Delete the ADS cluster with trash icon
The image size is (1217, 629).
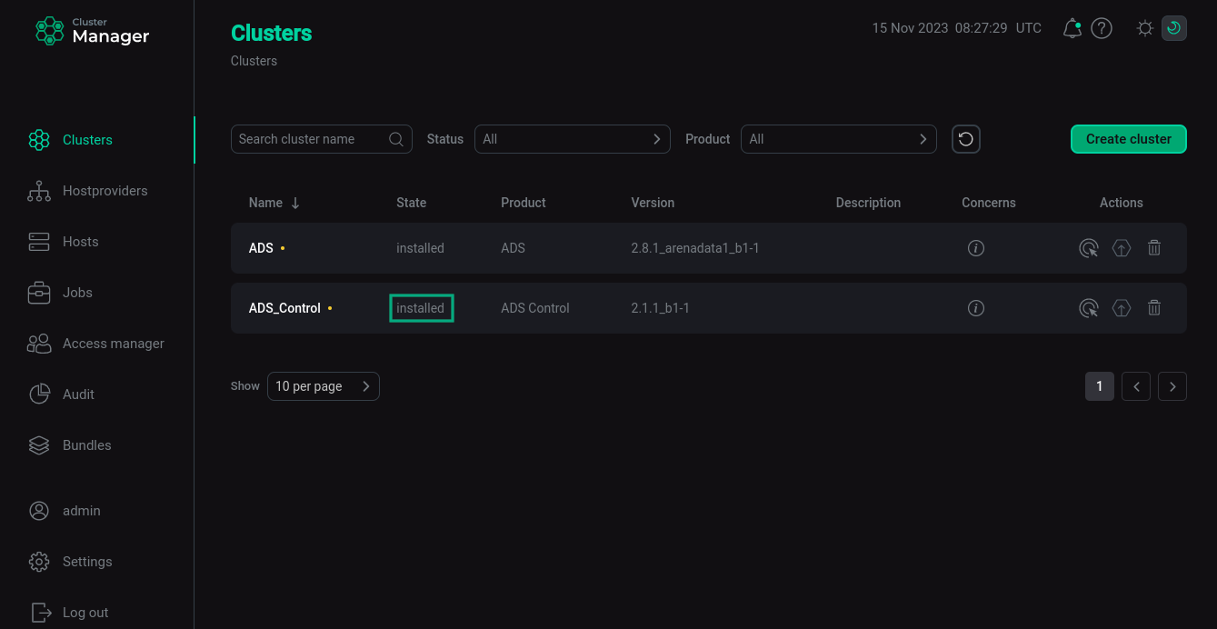click(x=1154, y=247)
